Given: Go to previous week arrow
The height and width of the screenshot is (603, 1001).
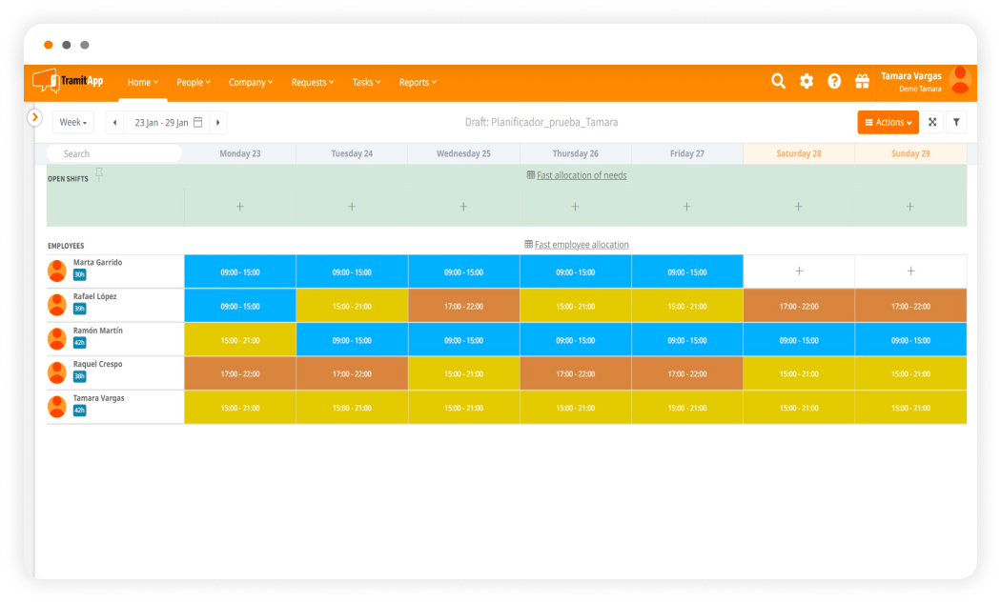Looking at the screenshot, I should (114, 123).
